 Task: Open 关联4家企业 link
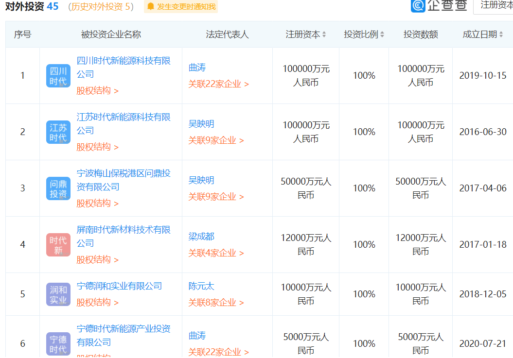click(x=216, y=253)
